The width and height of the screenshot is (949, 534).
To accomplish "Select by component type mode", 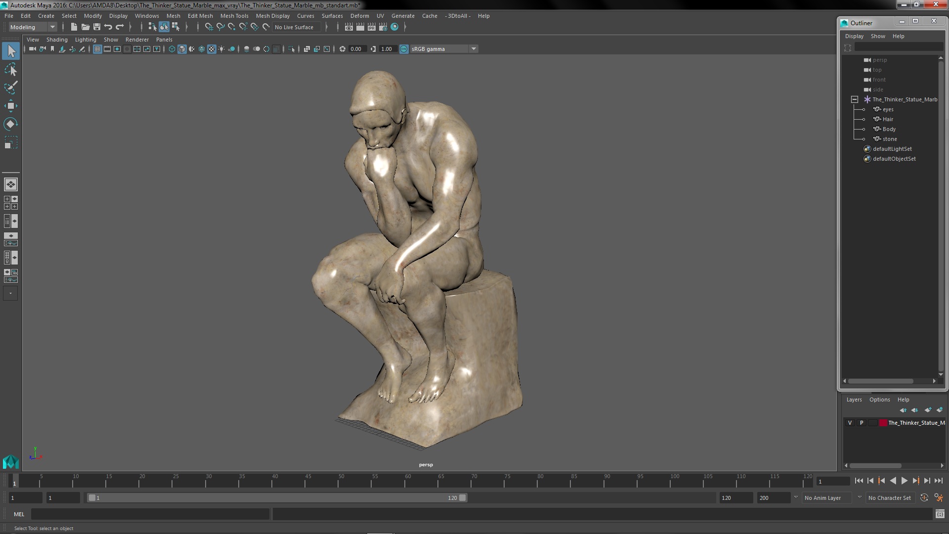I will pyautogui.click(x=175, y=27).
